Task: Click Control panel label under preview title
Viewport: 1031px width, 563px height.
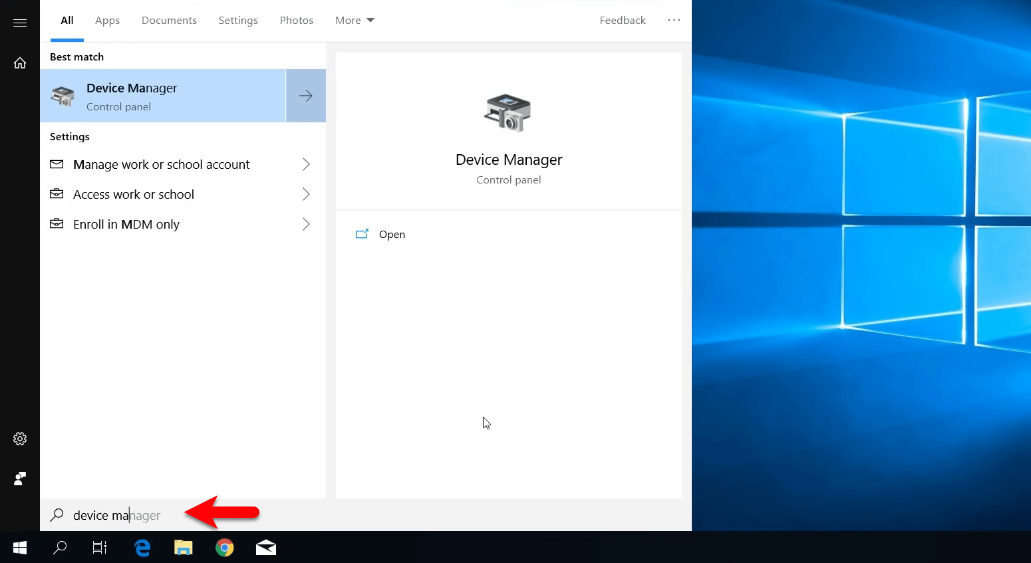Action: coord(509,180)
